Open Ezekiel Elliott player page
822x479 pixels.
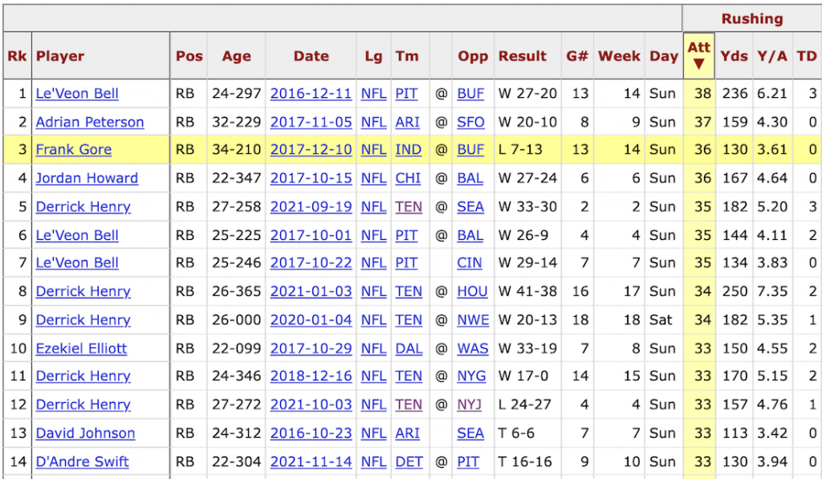click(x=81, y=349)
